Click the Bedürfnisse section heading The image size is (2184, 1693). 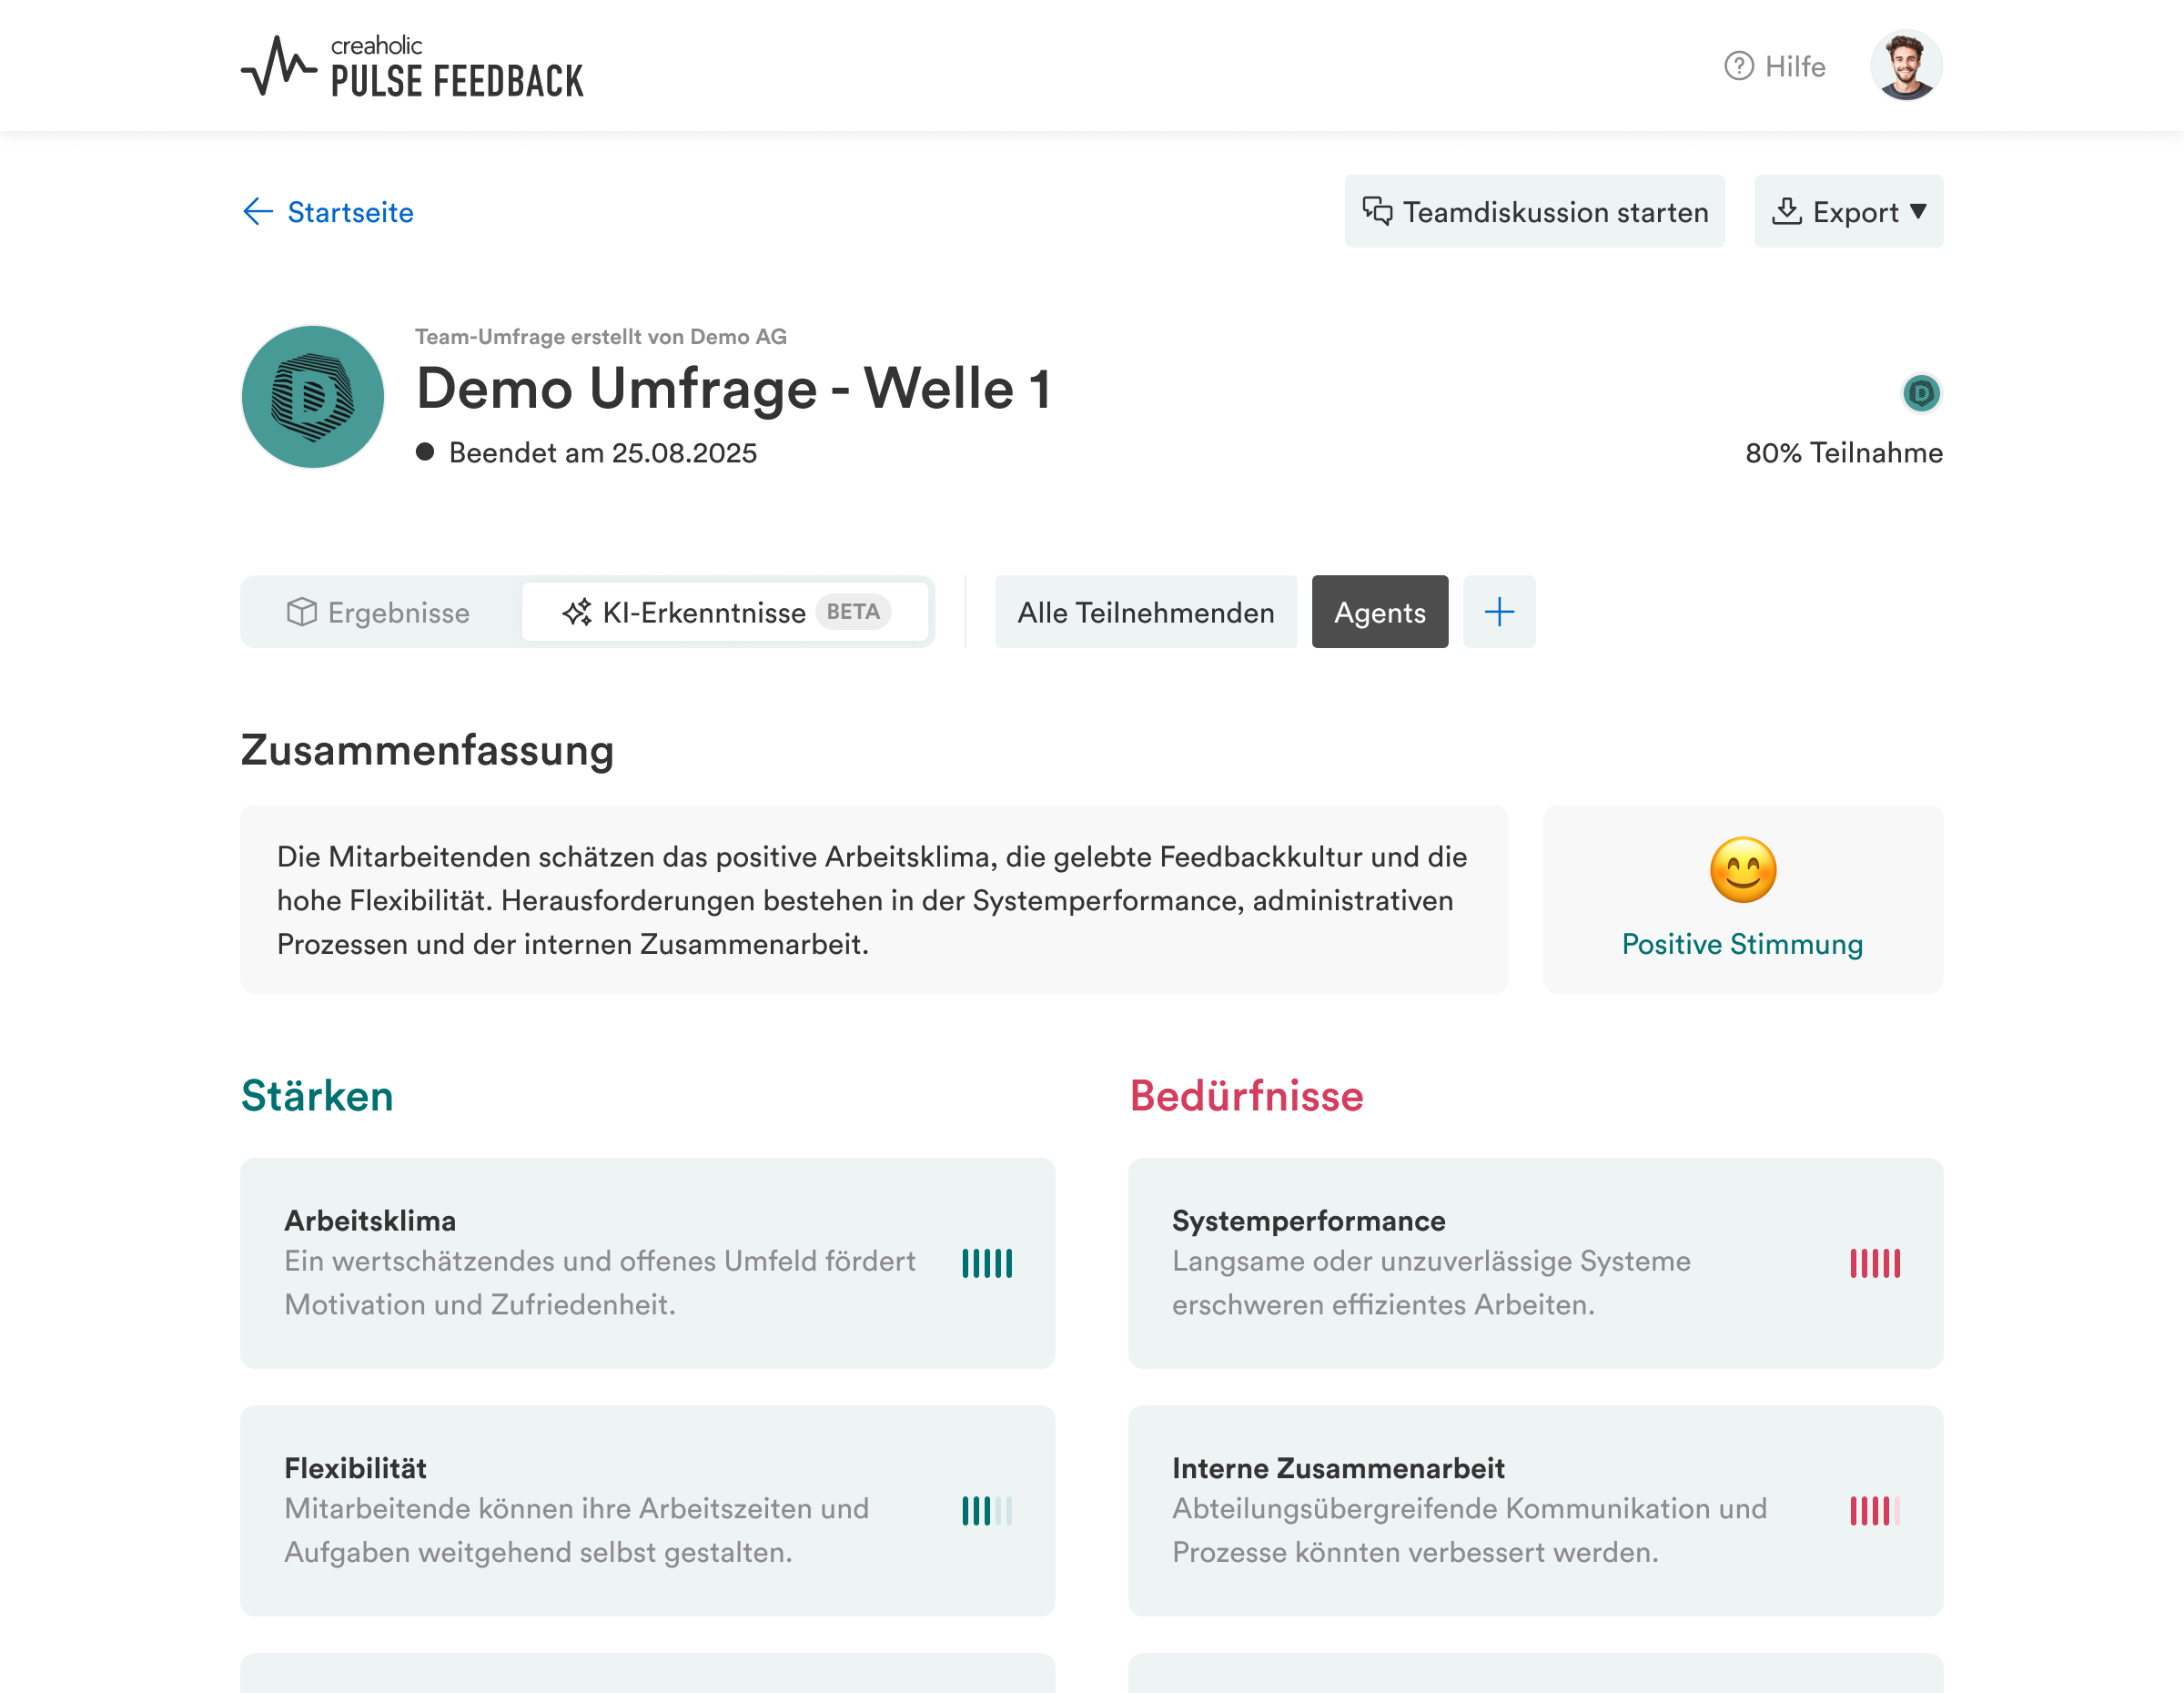click(1246, 1096)
